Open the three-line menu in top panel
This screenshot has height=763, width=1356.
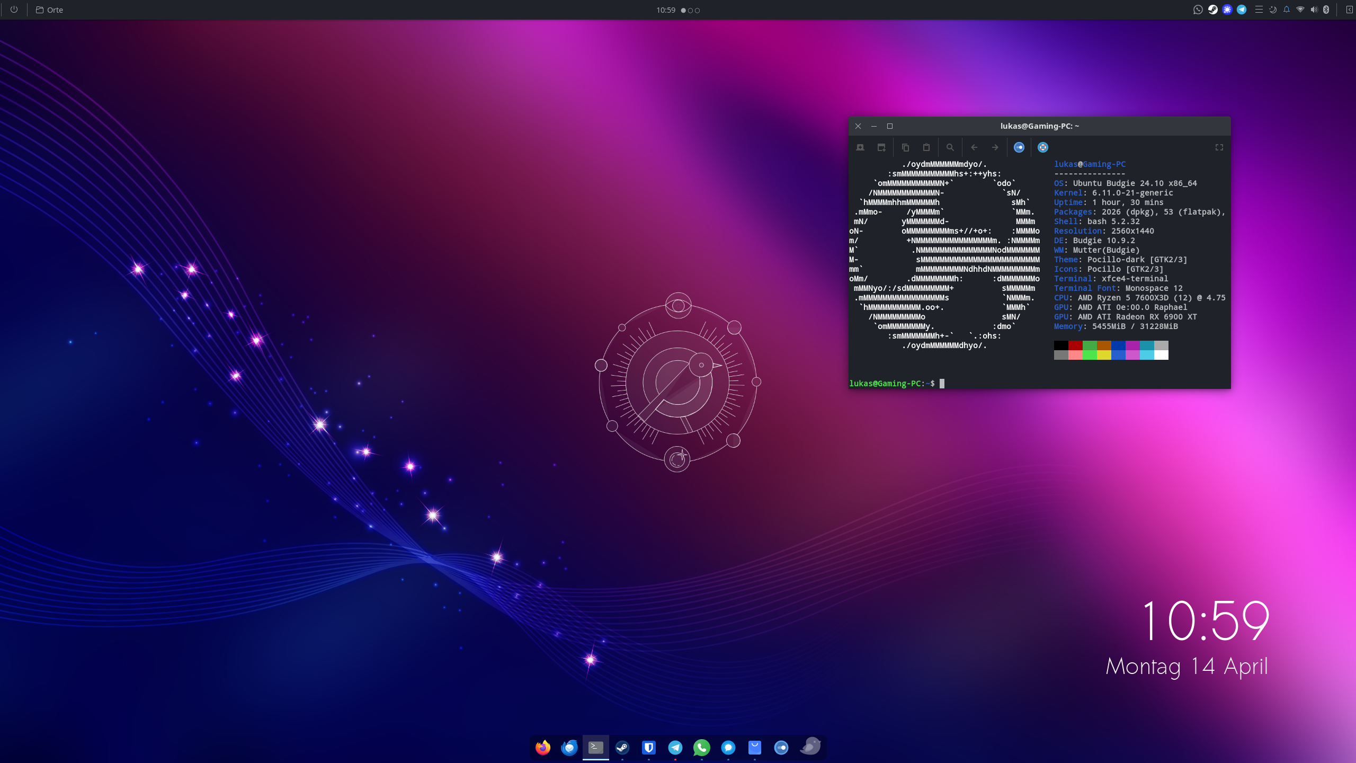coord(1259,10)
